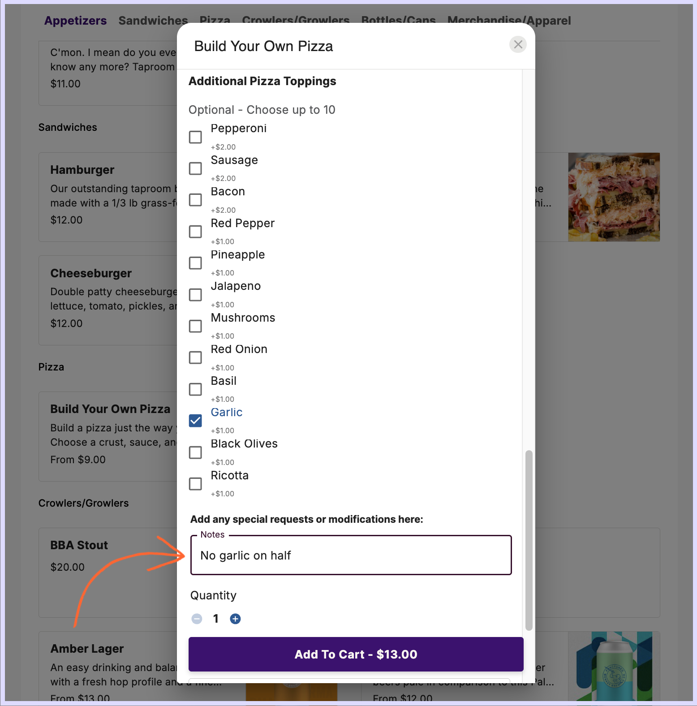Tick the Mushrooms checkbox
This screenshot has width=697, height=706.
point(195,326)
